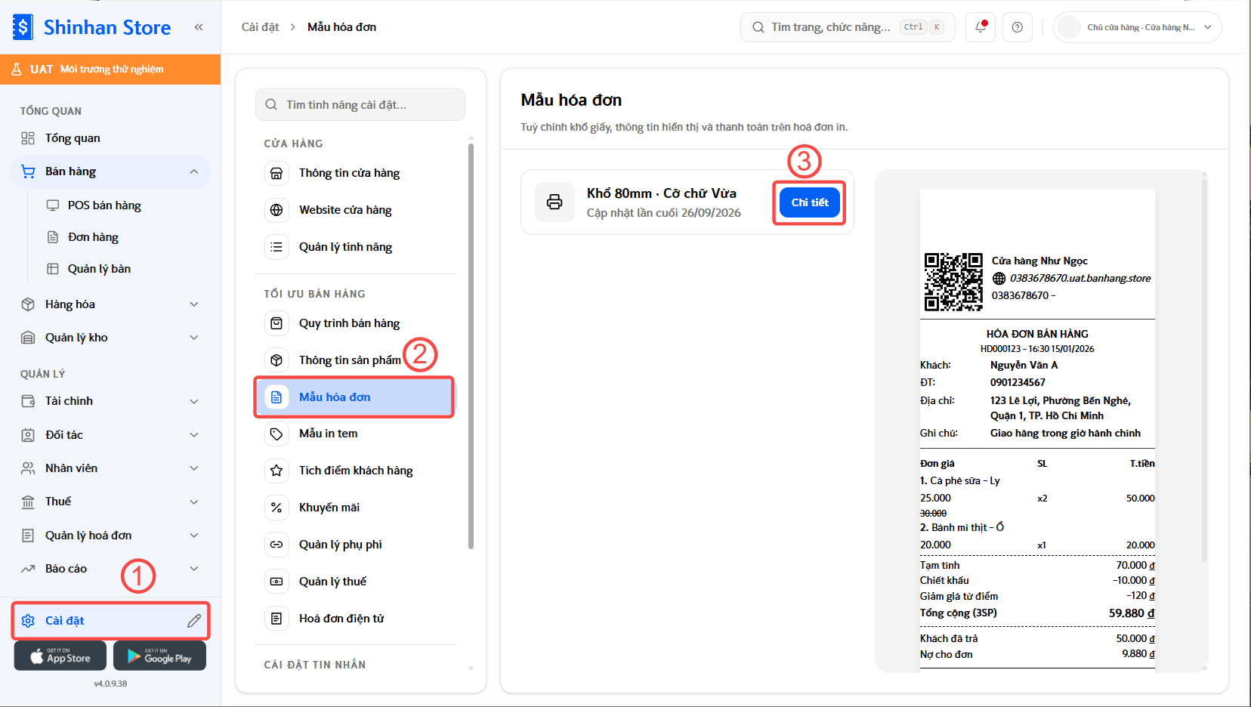Open Cài đặt in the sidebar
Image resolution: width=1251 pixels, height=707 pixels.
(110, 621)
